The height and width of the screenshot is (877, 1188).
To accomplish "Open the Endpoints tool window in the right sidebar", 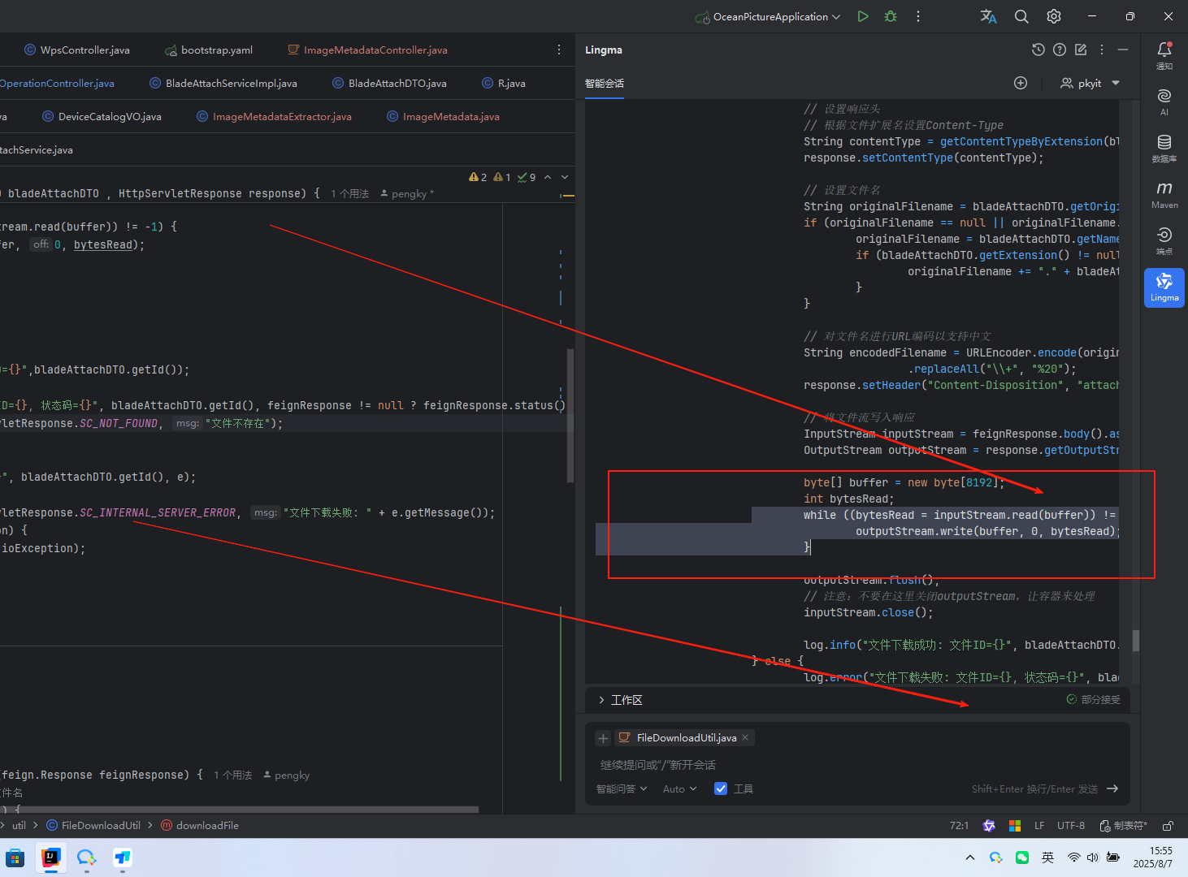I will 1164,240.
